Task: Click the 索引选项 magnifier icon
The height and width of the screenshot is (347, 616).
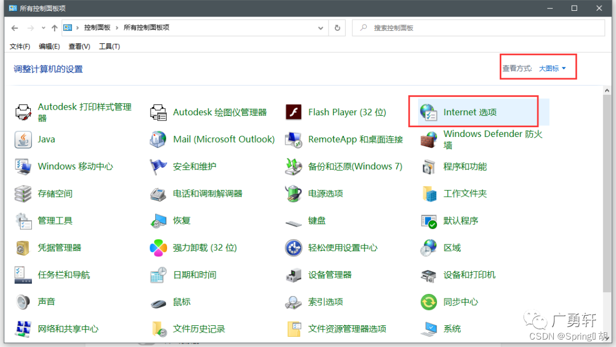Action: (294, 302)
